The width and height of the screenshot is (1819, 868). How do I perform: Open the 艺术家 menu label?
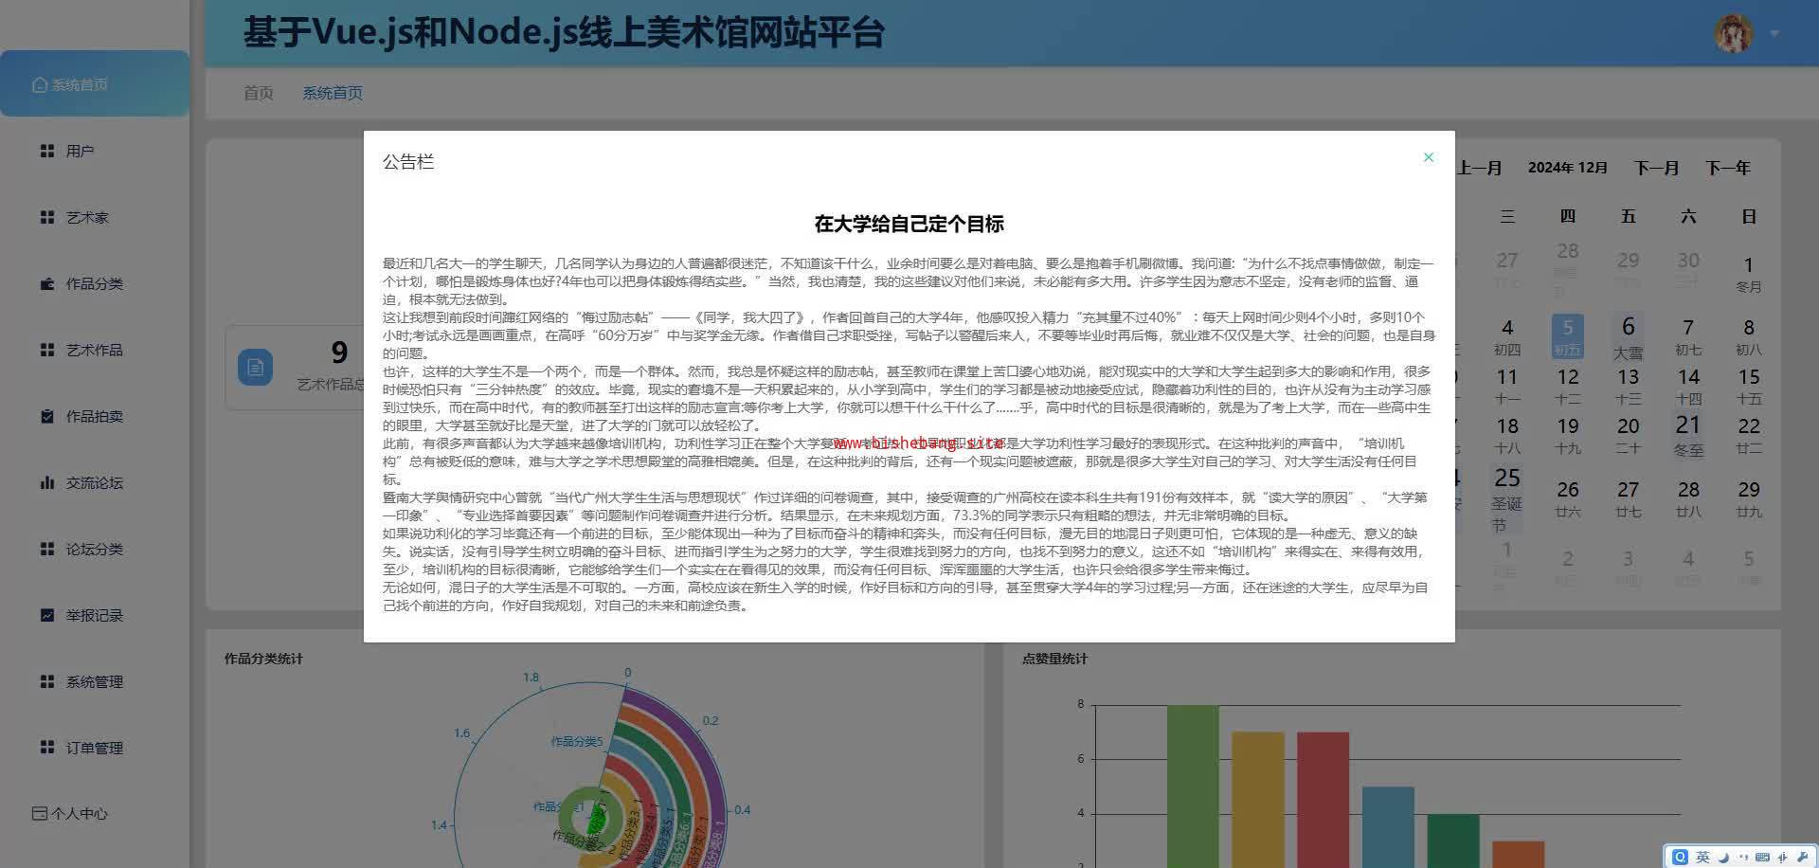tap(87, 217)
